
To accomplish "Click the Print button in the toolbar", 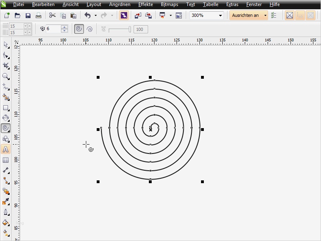I will (x=39, y=15).
